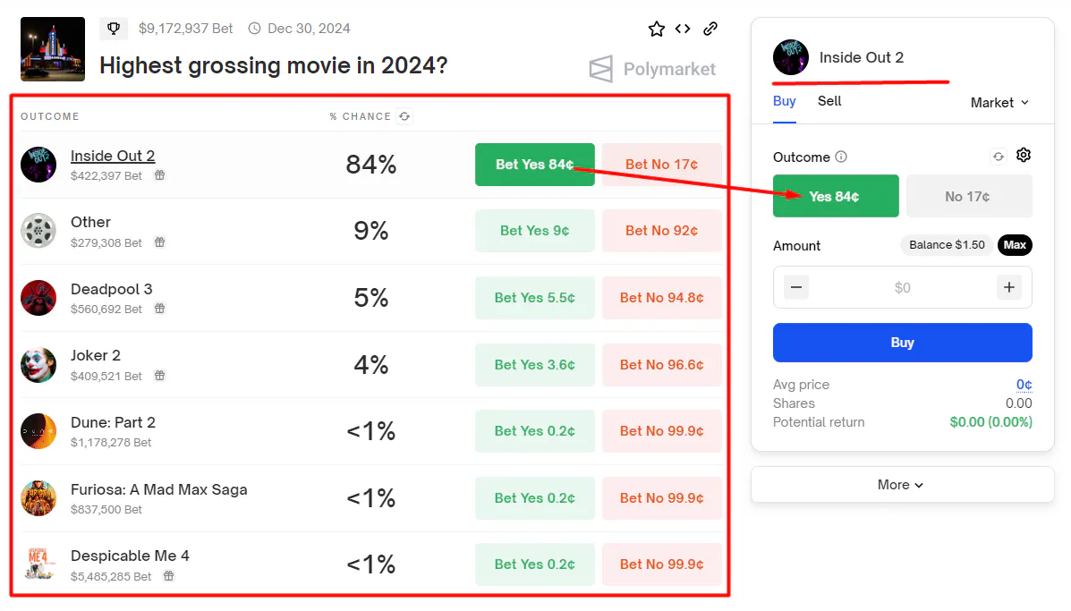Open the Market order type dropdown
This screenshot has width=1071, height=611.
998,102
